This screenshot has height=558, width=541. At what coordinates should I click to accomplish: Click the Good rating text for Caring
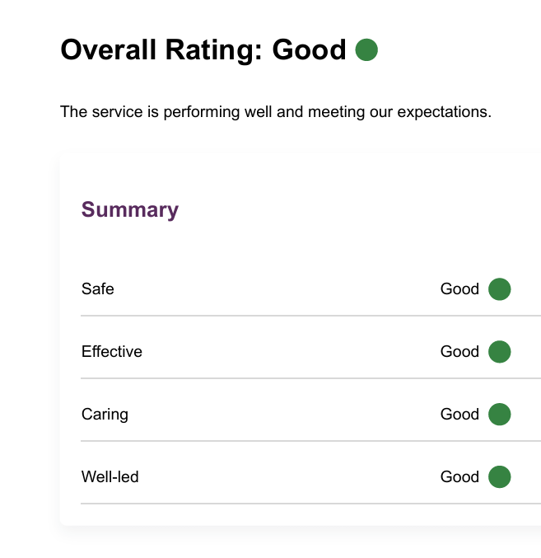(459, 415)
